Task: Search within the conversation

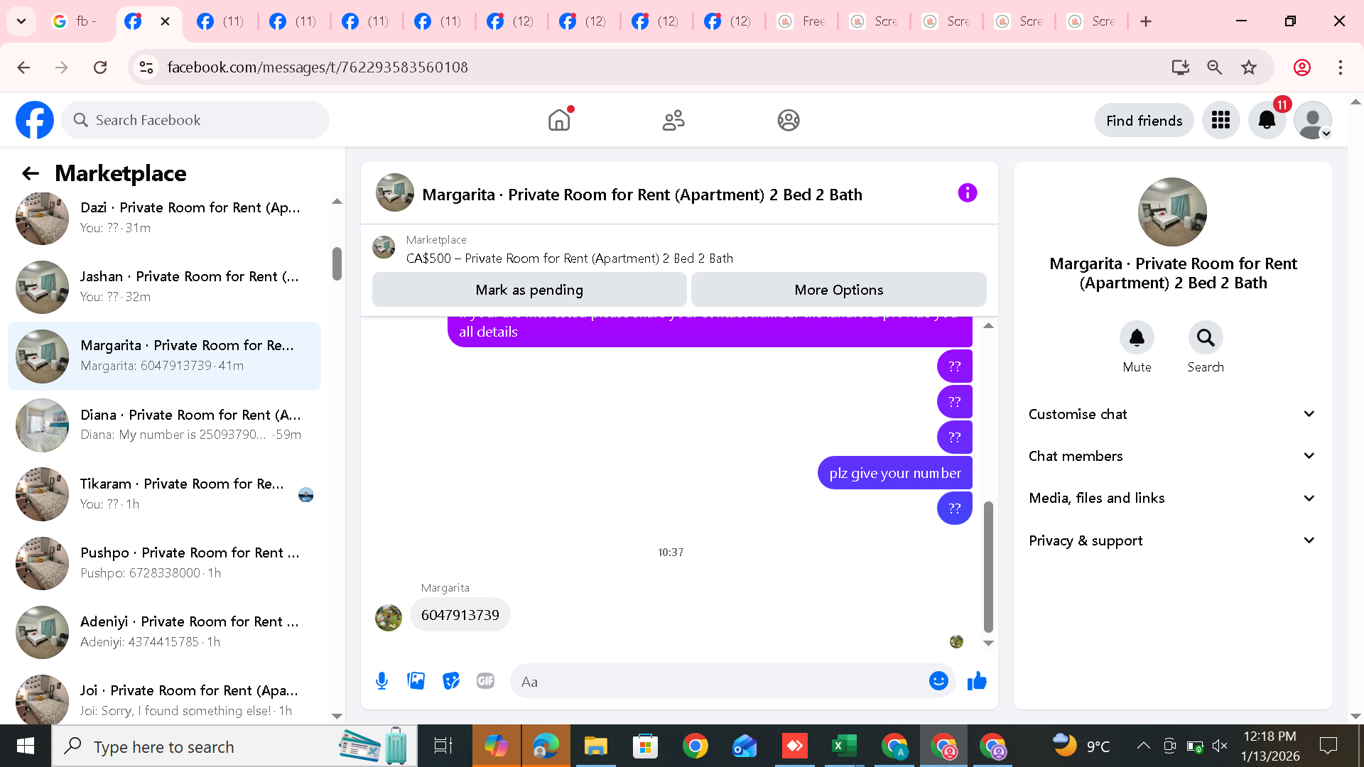Action: point(1206,338)
